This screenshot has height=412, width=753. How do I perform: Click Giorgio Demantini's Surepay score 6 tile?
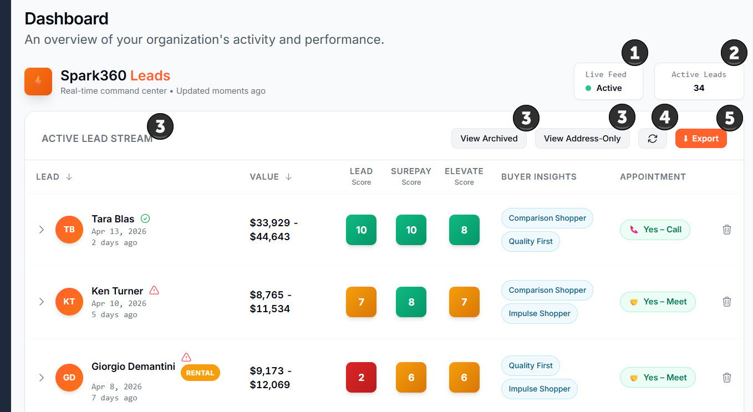411,378
